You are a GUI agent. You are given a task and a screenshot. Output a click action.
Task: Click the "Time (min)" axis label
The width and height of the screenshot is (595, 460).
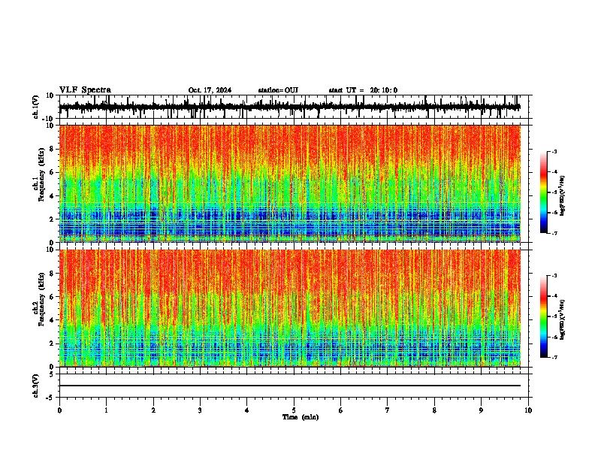click(x=301, y=417)
